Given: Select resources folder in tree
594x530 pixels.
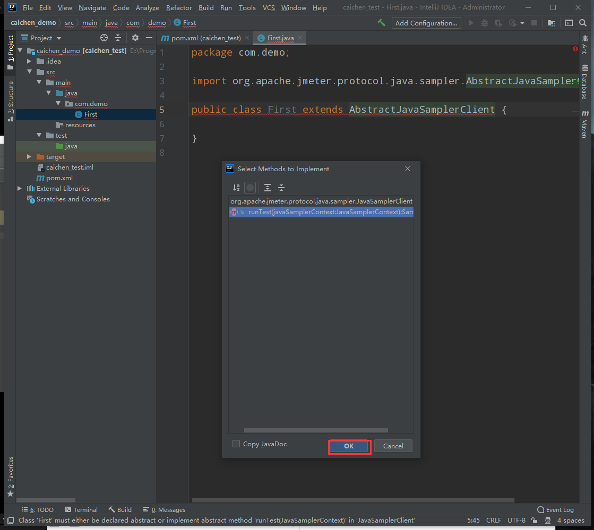Looking at the screenshot, I should tap(75, 125).
